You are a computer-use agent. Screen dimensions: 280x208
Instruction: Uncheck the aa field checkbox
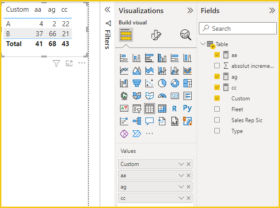click(217, 55)
